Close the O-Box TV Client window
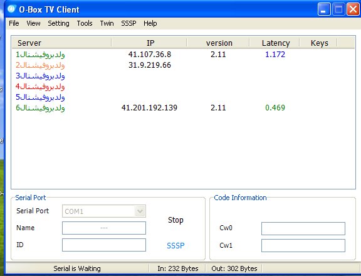361x276 pixels. tap(353, 9)
